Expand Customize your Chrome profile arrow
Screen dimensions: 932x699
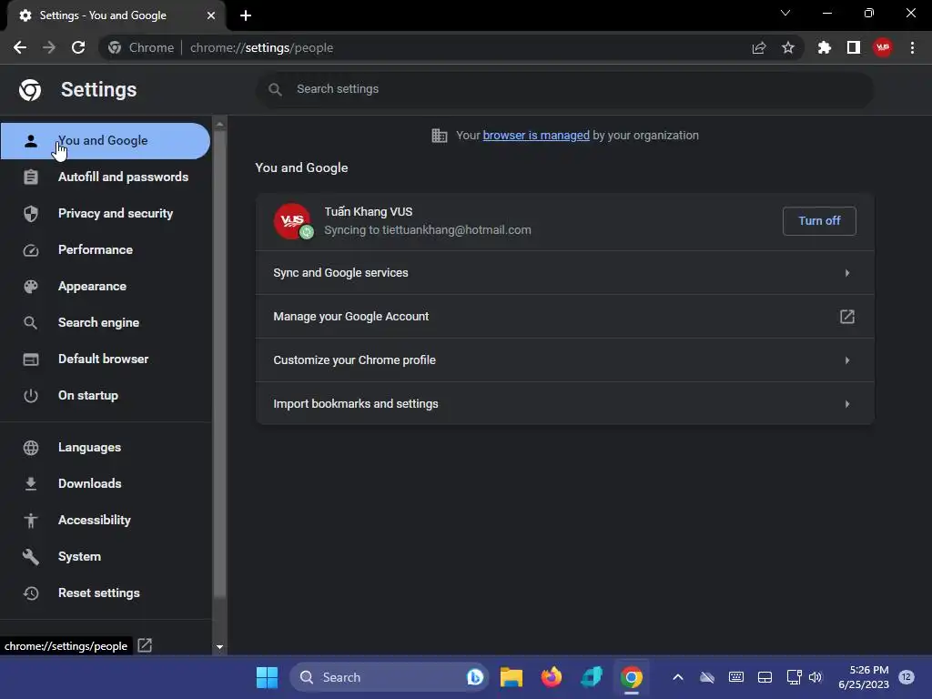pyautogui.click(x=847, y=360)
